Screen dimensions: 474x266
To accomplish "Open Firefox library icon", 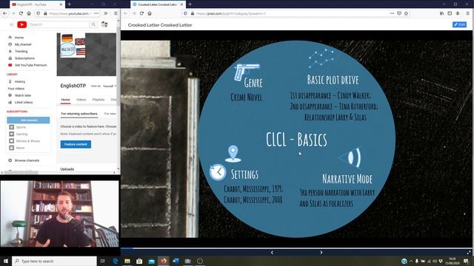I will coord(441,13).
